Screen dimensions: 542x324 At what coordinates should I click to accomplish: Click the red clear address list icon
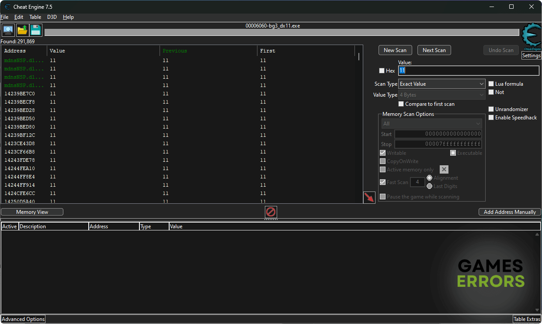[271, 212]
